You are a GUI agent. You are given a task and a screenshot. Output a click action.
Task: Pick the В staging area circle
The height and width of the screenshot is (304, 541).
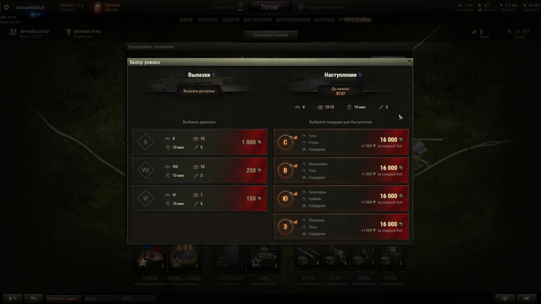point(285,171)
